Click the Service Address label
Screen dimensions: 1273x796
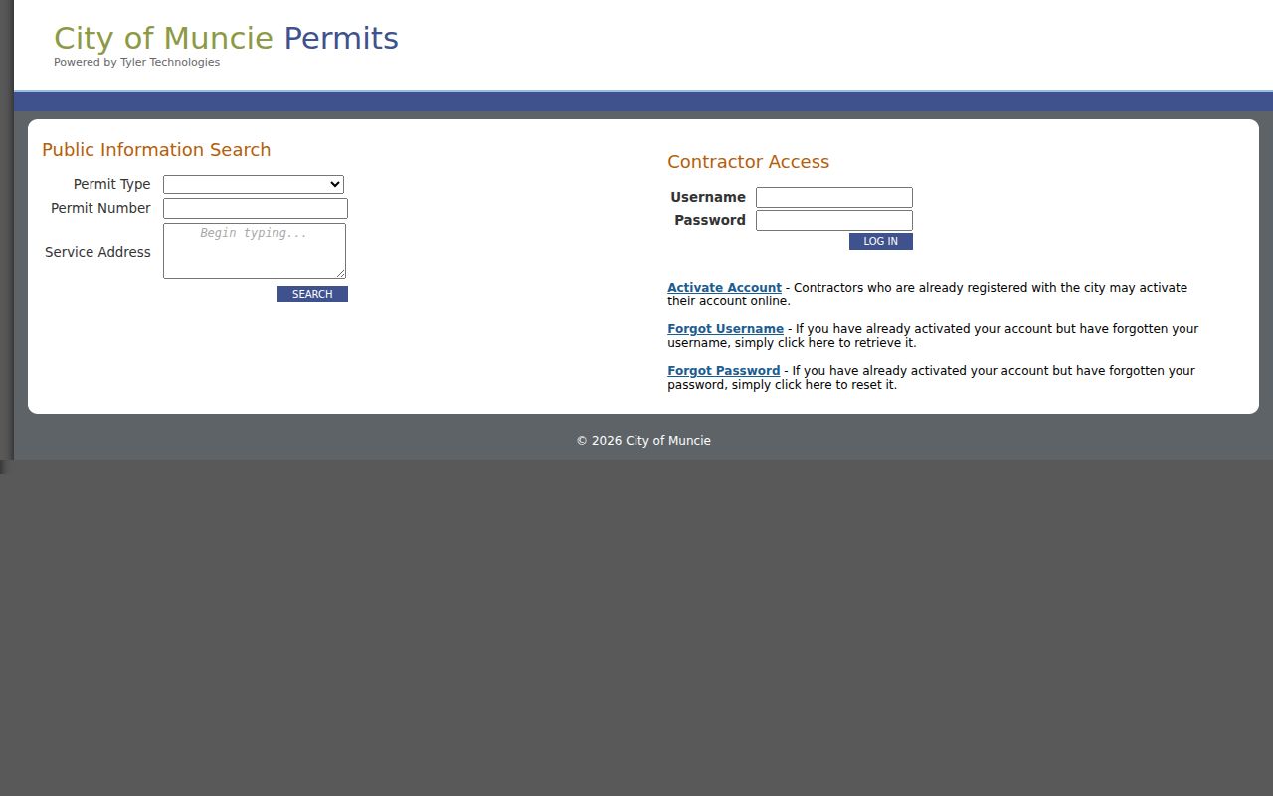(97, 252)
